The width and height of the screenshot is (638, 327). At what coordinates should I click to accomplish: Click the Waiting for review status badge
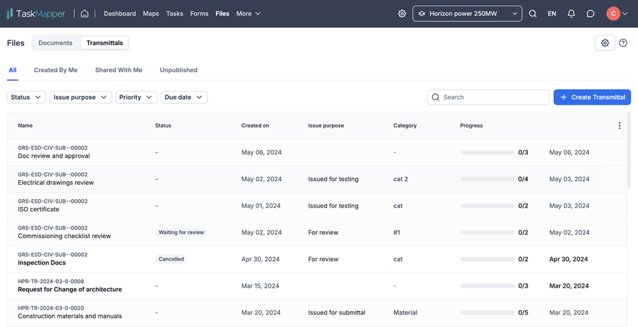coord(181,233)
